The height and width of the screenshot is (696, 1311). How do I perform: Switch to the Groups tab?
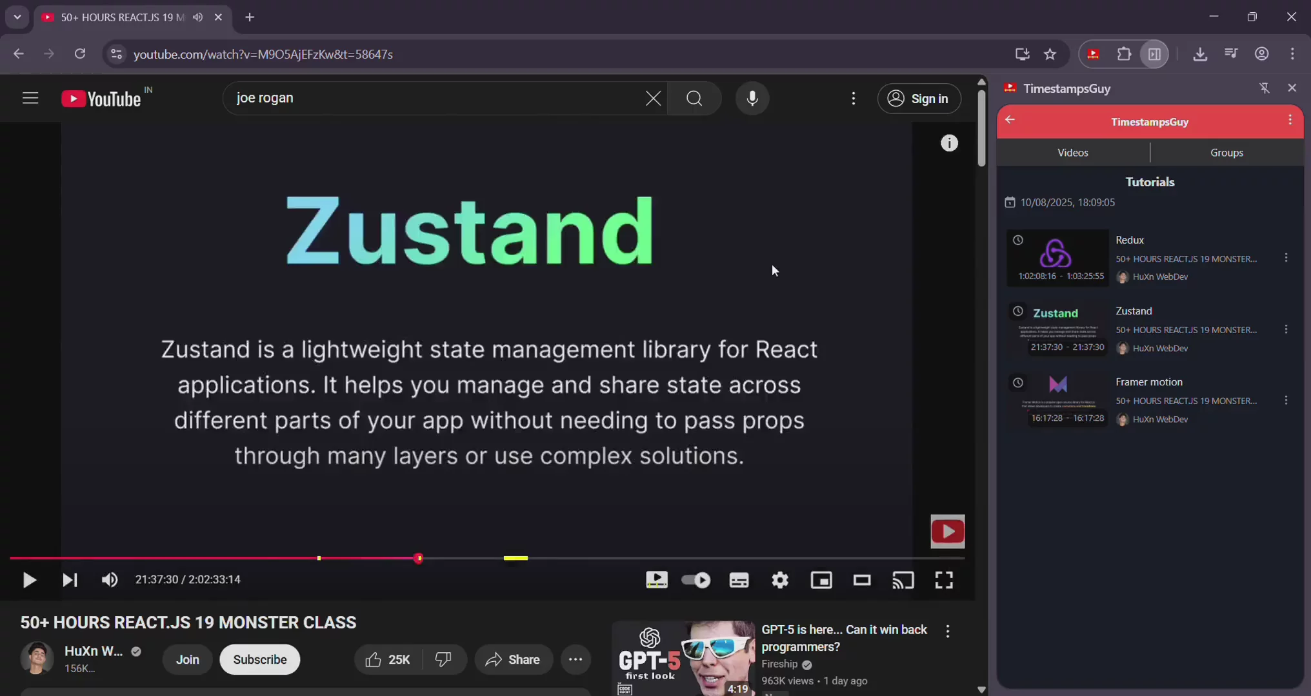tap(1226, 153)
